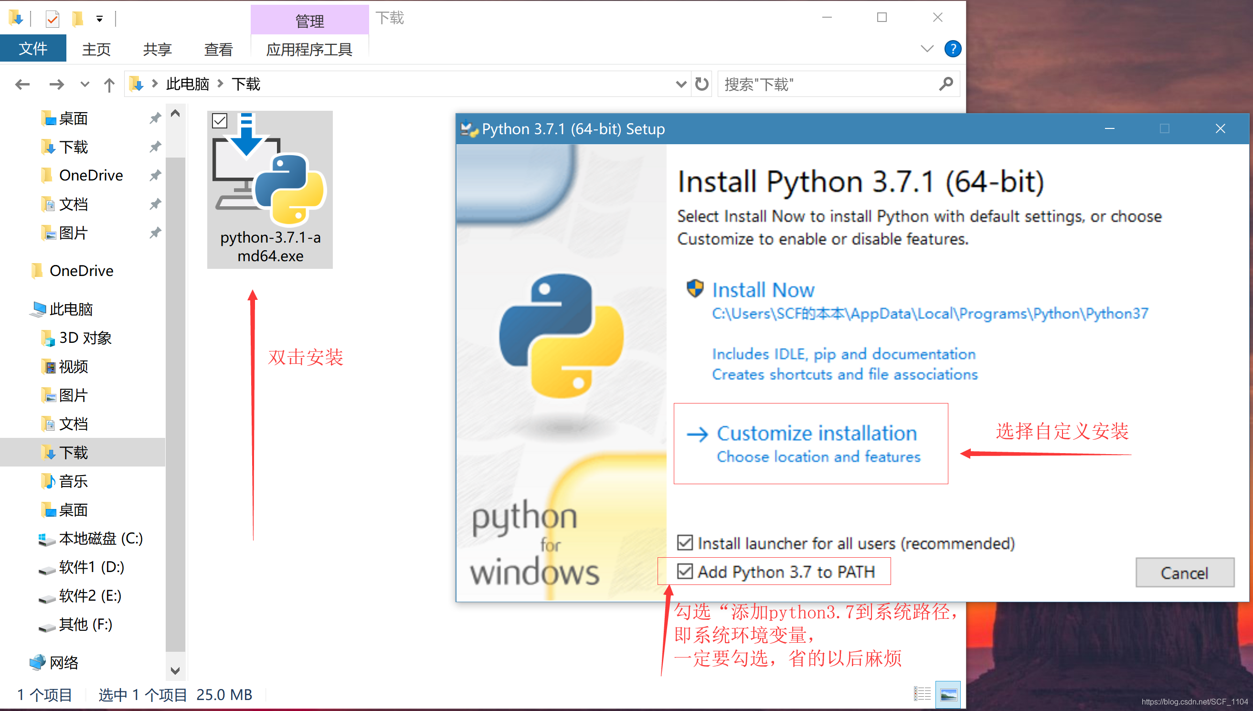1253x711 pixels.
Task: Toggle Add Python 3.7 to PATH checkbox
Action: coord(685,571)
